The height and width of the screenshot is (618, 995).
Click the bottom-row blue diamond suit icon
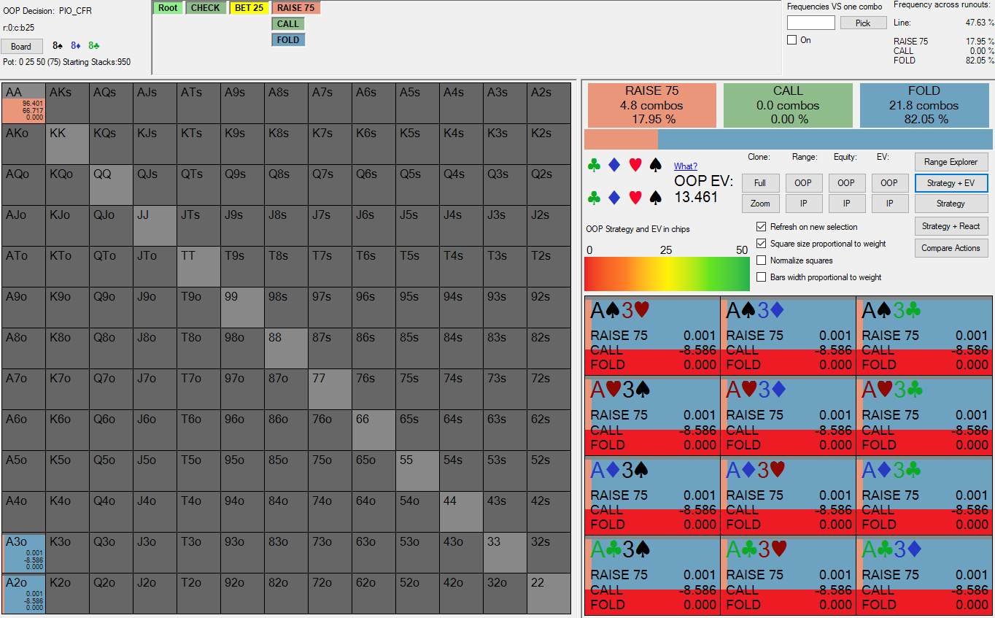614,197
